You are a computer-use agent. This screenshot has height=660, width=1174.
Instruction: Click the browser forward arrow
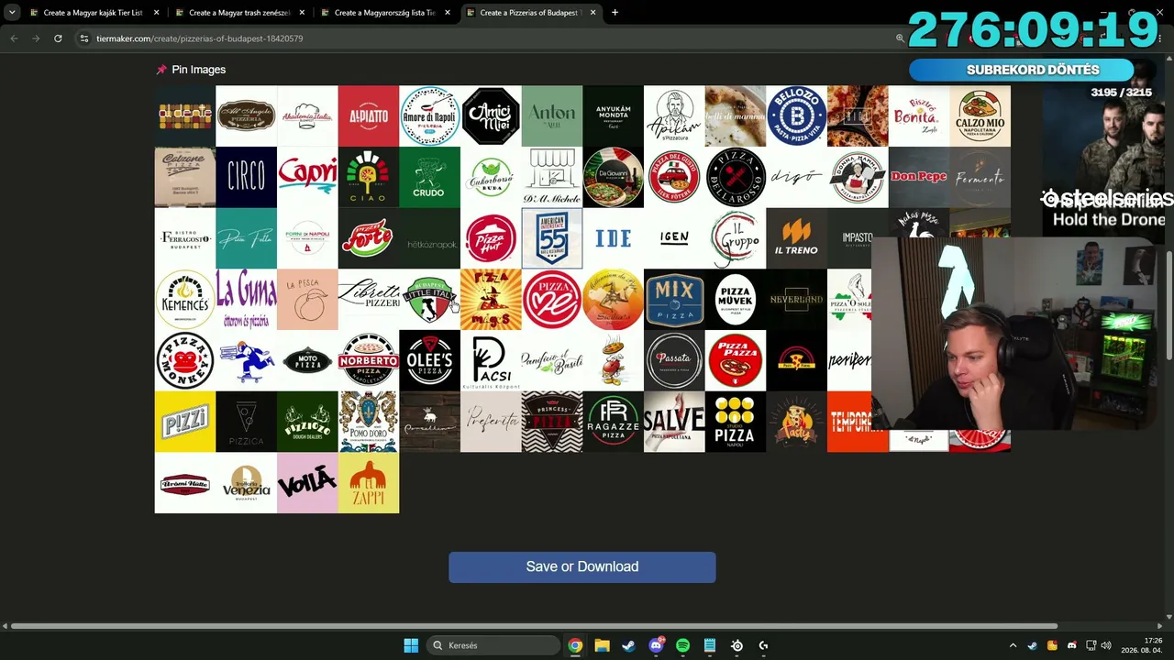pyautogui.click(x=36, y=38)
